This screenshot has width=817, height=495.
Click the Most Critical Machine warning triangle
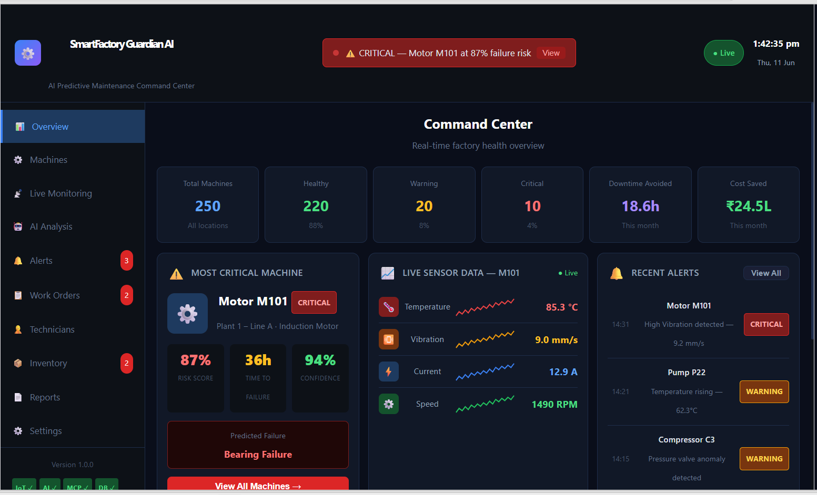tap(176, 274)
